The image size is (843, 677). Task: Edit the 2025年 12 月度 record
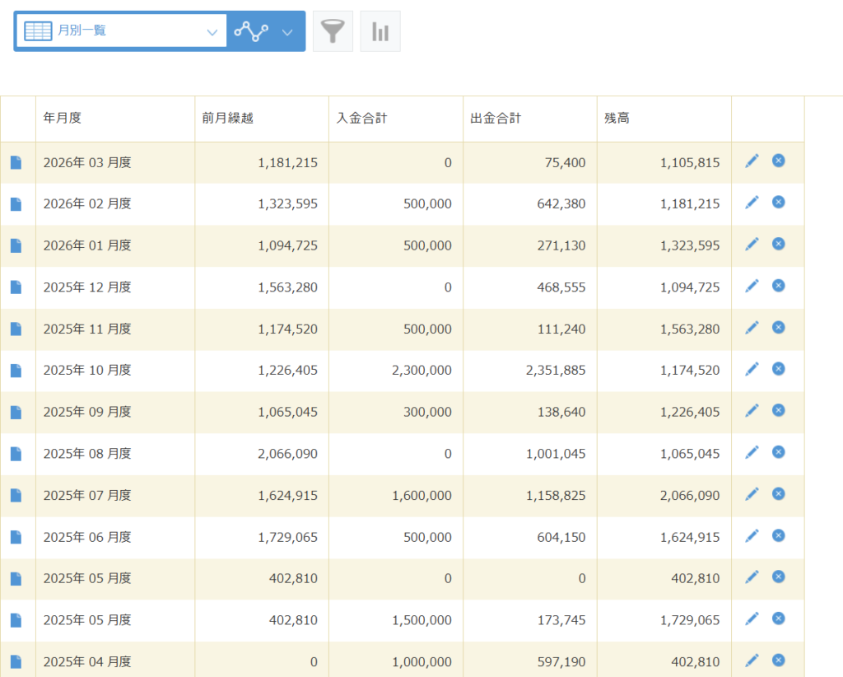click(752, 286)
